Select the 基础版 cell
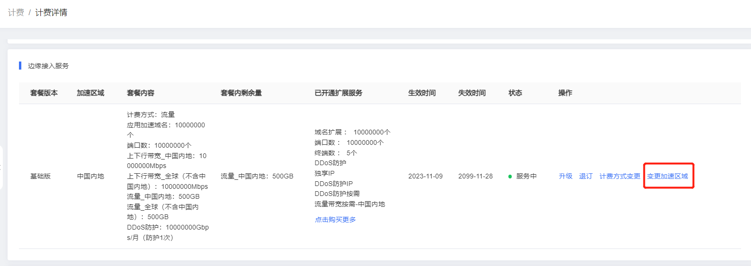The width and height of the screenshot is (751, 266). (x=40, y=176)
